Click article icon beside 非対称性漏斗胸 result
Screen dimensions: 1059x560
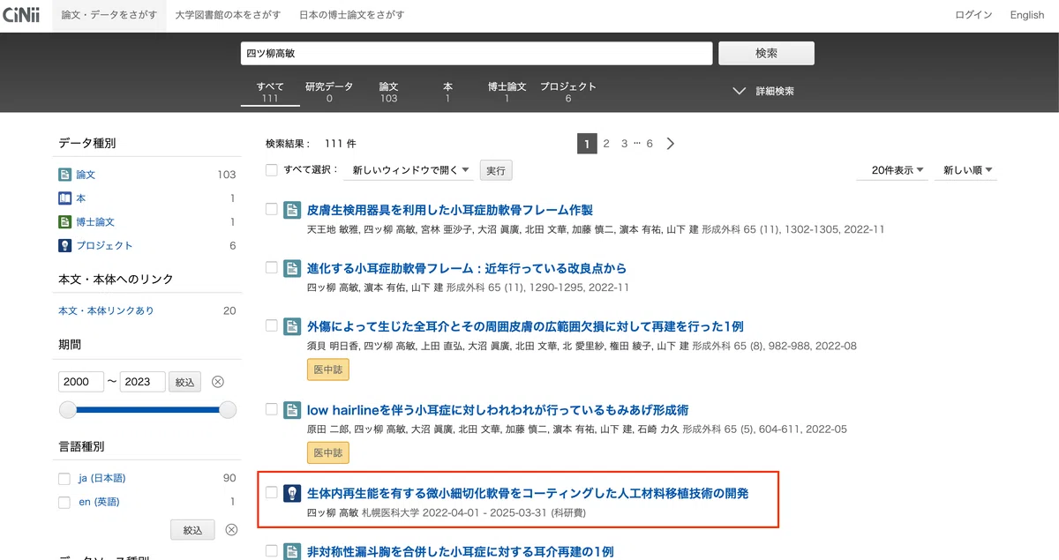tap(292, 552)
